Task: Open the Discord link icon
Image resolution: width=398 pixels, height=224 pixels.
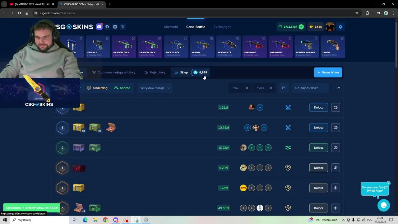Action: (x=99, y=27)
